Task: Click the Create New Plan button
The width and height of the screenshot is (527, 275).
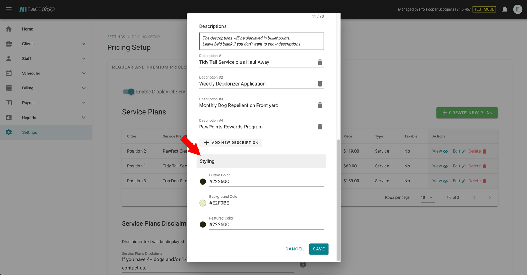Action: 467,113
